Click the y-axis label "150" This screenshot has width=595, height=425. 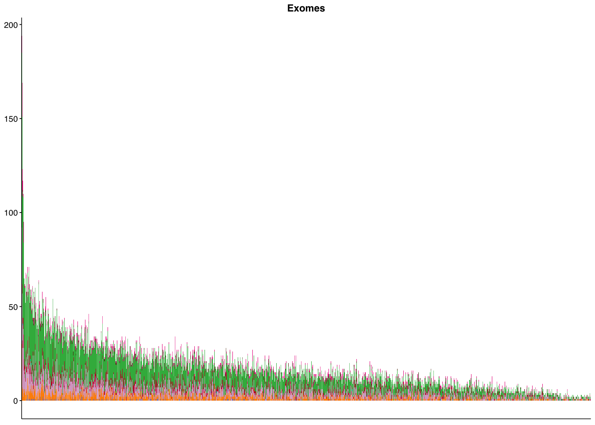coord(10,119)
